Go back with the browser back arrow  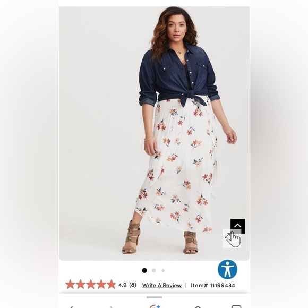tap(71, 307)
